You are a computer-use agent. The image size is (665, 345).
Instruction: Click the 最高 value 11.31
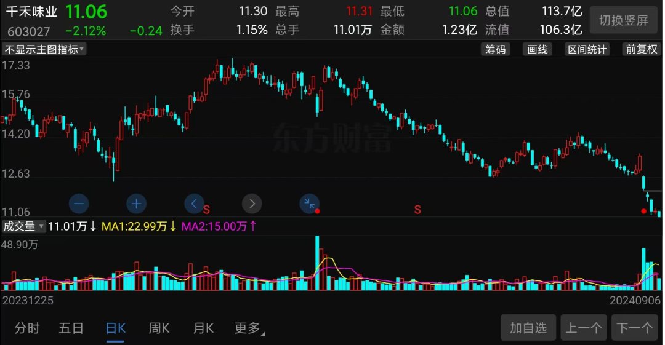(x=359, y=11)
